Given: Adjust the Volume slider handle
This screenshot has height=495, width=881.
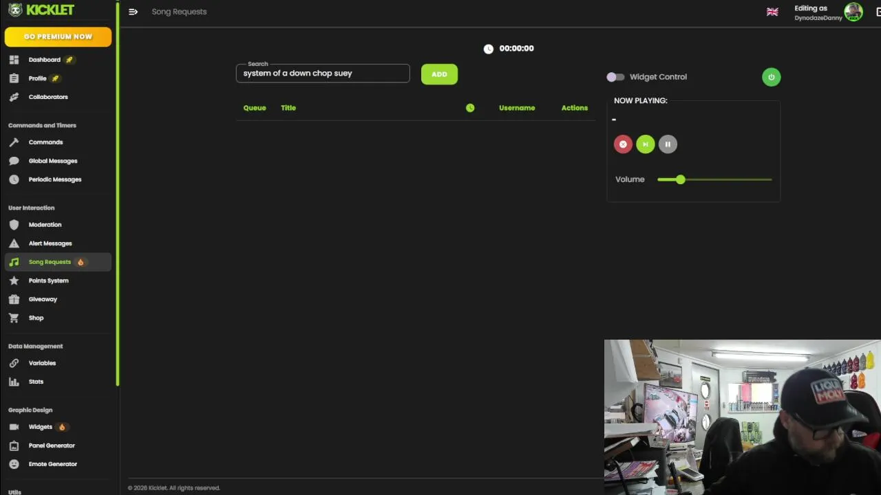Looking at the screenshot, I should click(x=681, y=179).
